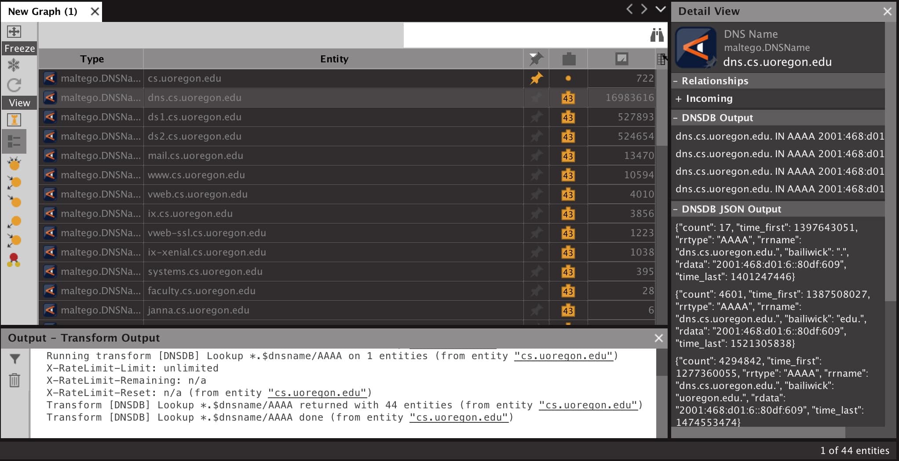Open the cs.uoregon.edu link on X-RateLimit-Reset line

(x=317, y=393)
